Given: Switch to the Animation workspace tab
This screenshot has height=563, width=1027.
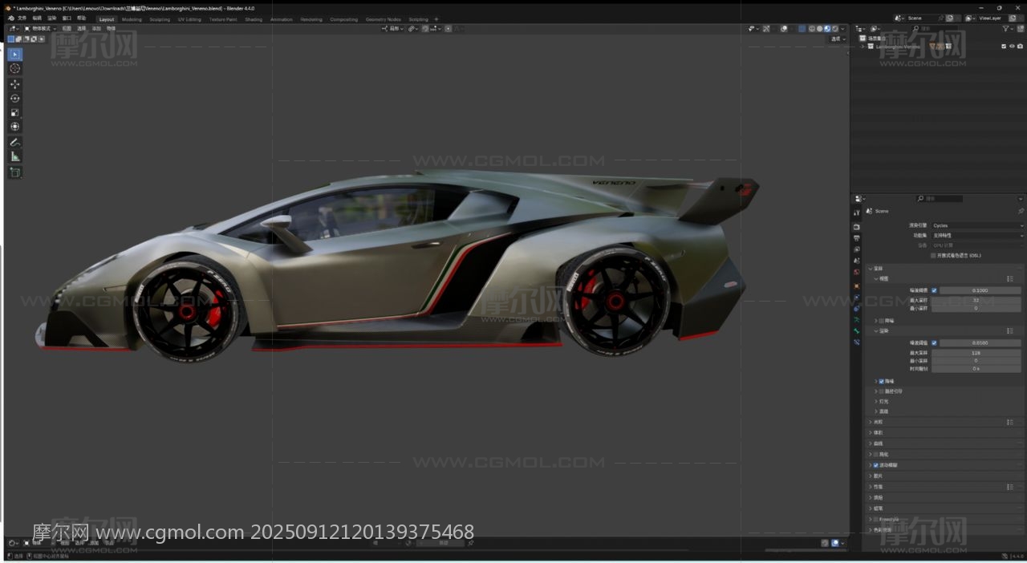Looking at the screenshot, I should point(282,19).
